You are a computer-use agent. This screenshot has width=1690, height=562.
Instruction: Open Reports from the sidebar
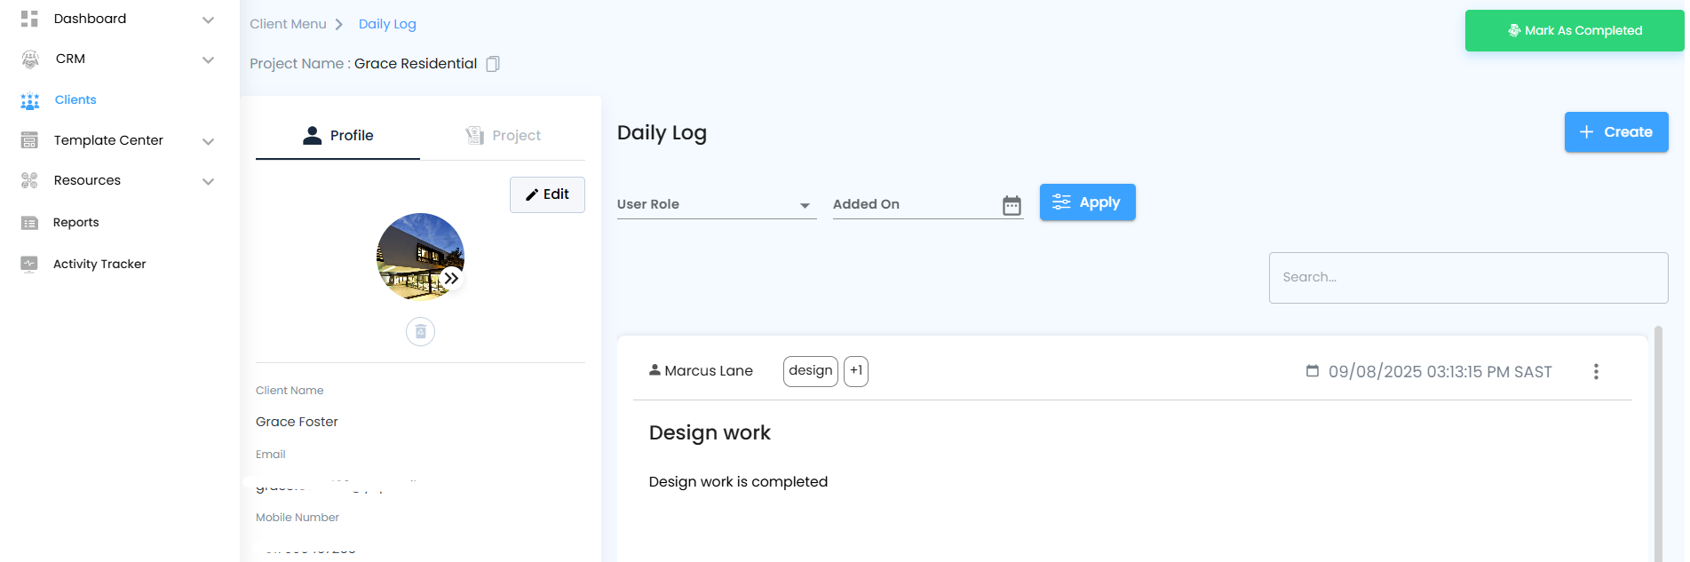75,223
